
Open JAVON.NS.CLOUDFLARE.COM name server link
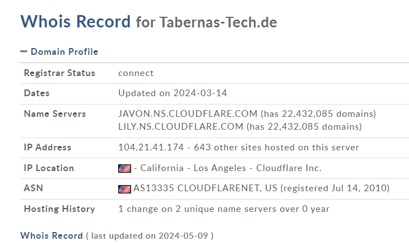tap(188, 113)
